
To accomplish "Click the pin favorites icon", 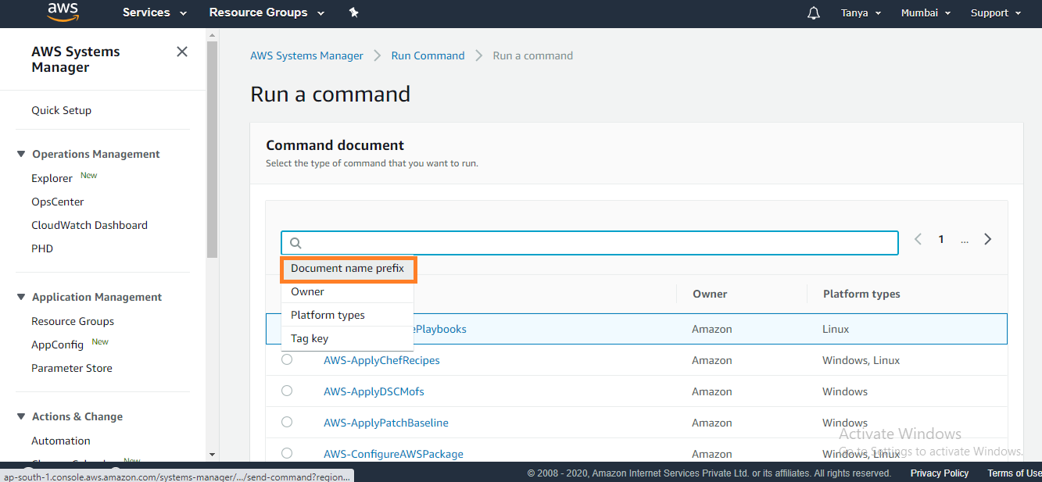I will click(x=353, y=12).
